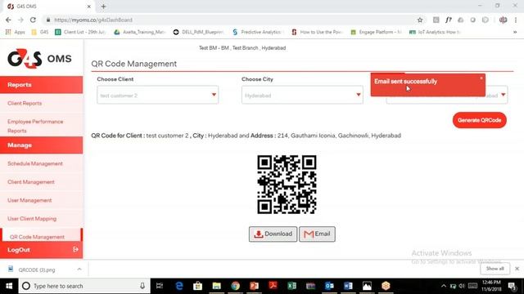Open IoT Analytics bookmark
This screenshot has height=294, width=524.
tap(435, 32)
